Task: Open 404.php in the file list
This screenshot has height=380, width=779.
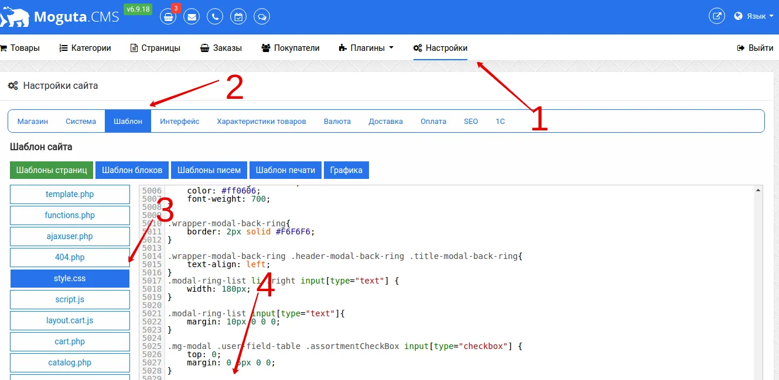Action: [x=70, y=257]
